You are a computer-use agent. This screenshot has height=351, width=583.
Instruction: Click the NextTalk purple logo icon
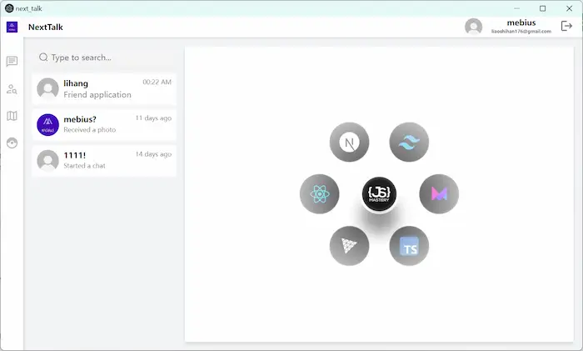coord(12,27)
